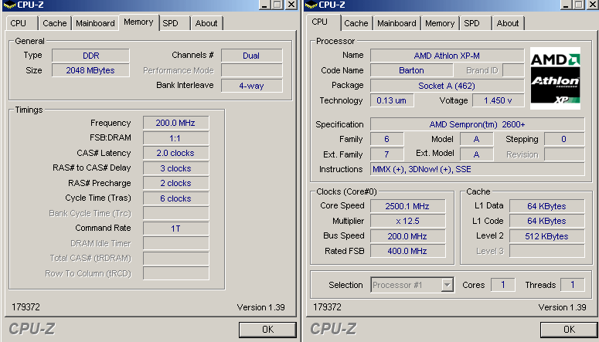Minimize the left CPU-Z window
Viewport: 599px width, 342px height.
(264, 4)
